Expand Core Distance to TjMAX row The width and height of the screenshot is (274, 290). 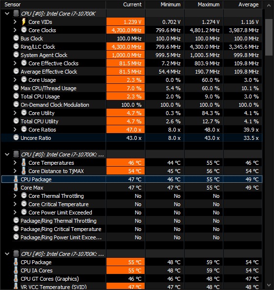tap(15, 171)
